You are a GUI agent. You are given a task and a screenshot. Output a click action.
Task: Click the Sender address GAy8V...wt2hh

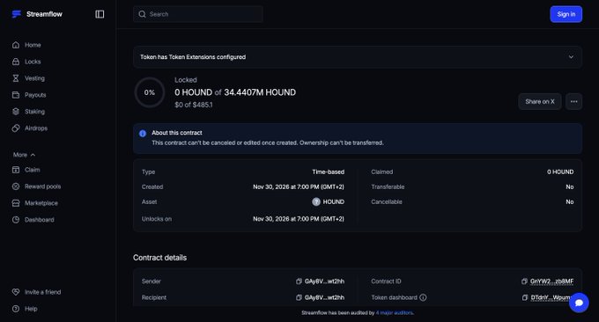point(324,282)
